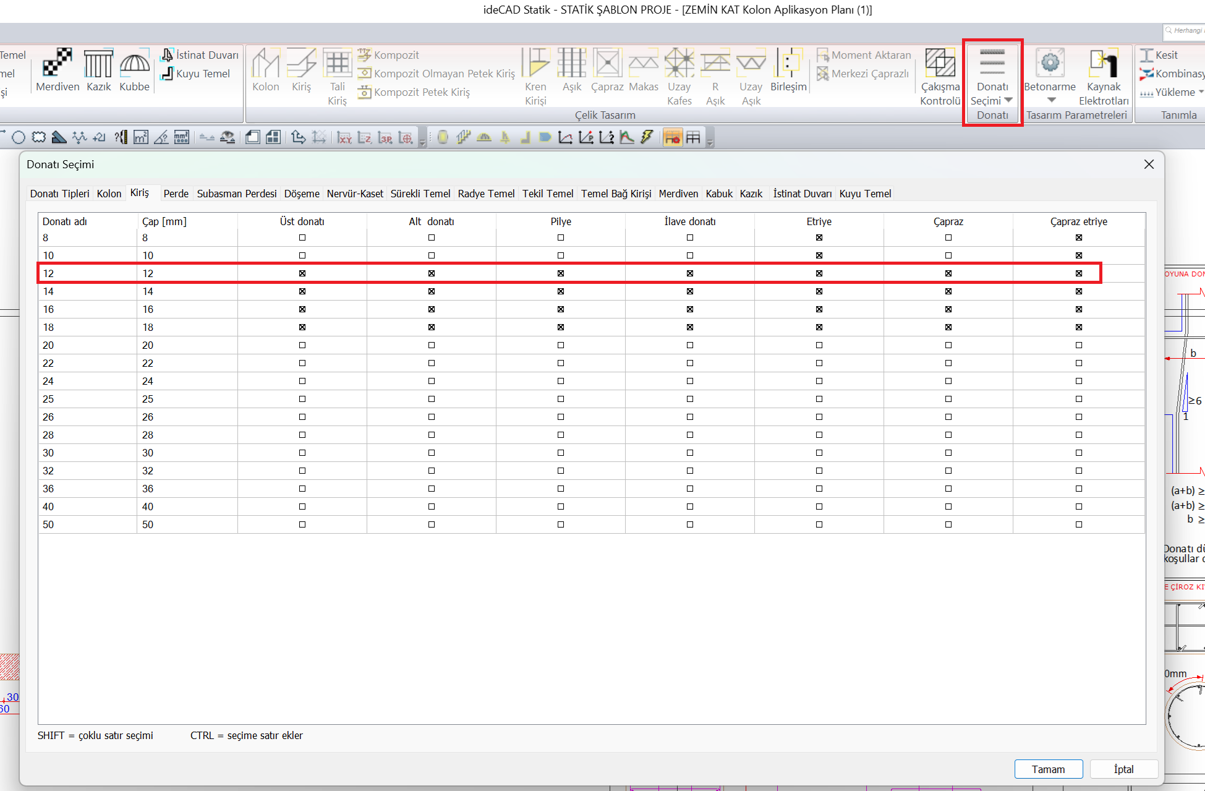The height and width of the screenshot is (791, 1205).
Task: Click the circle drawing tool in toolbar
Action: coord(19,137)
